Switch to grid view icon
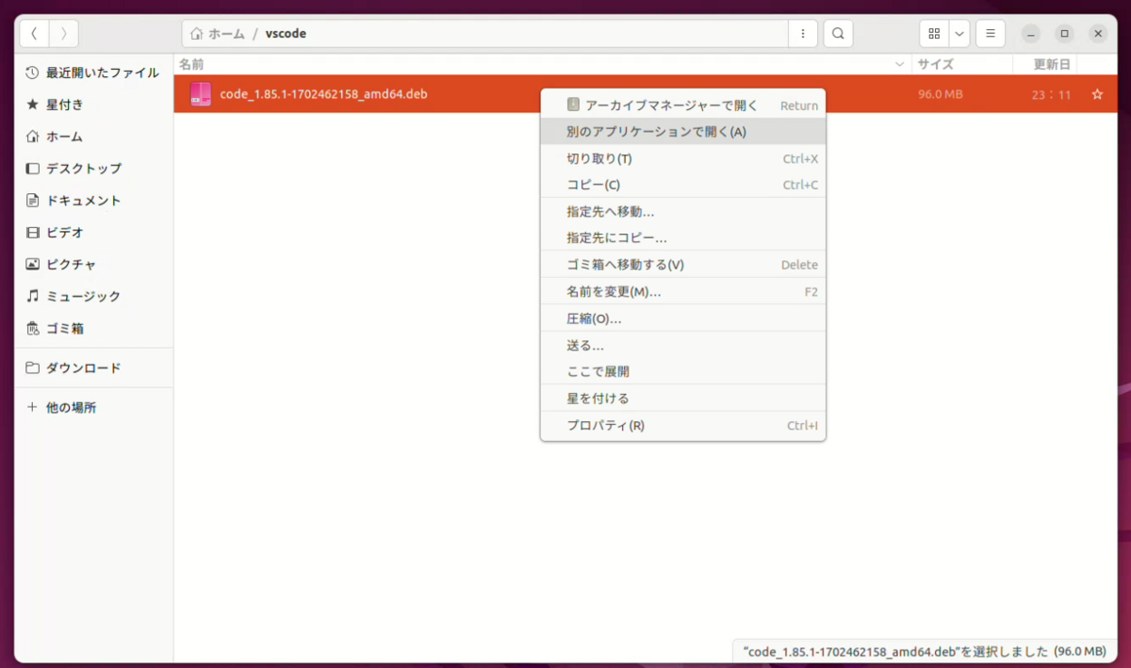 coord(934,33)
